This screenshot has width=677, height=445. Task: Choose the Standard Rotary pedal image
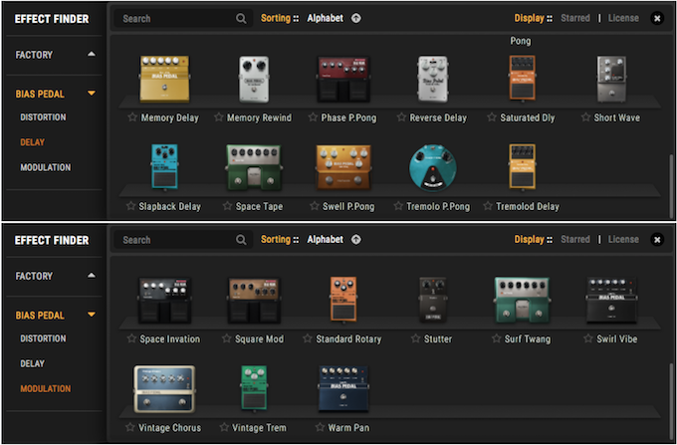(x=343, y=299)
